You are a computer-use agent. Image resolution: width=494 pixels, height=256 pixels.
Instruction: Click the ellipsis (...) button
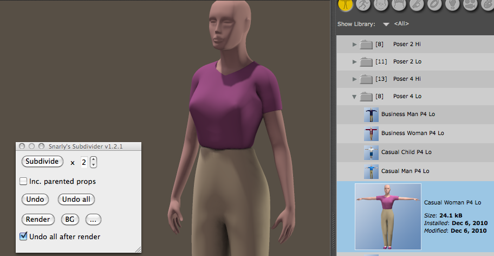[x=93, y=220]
